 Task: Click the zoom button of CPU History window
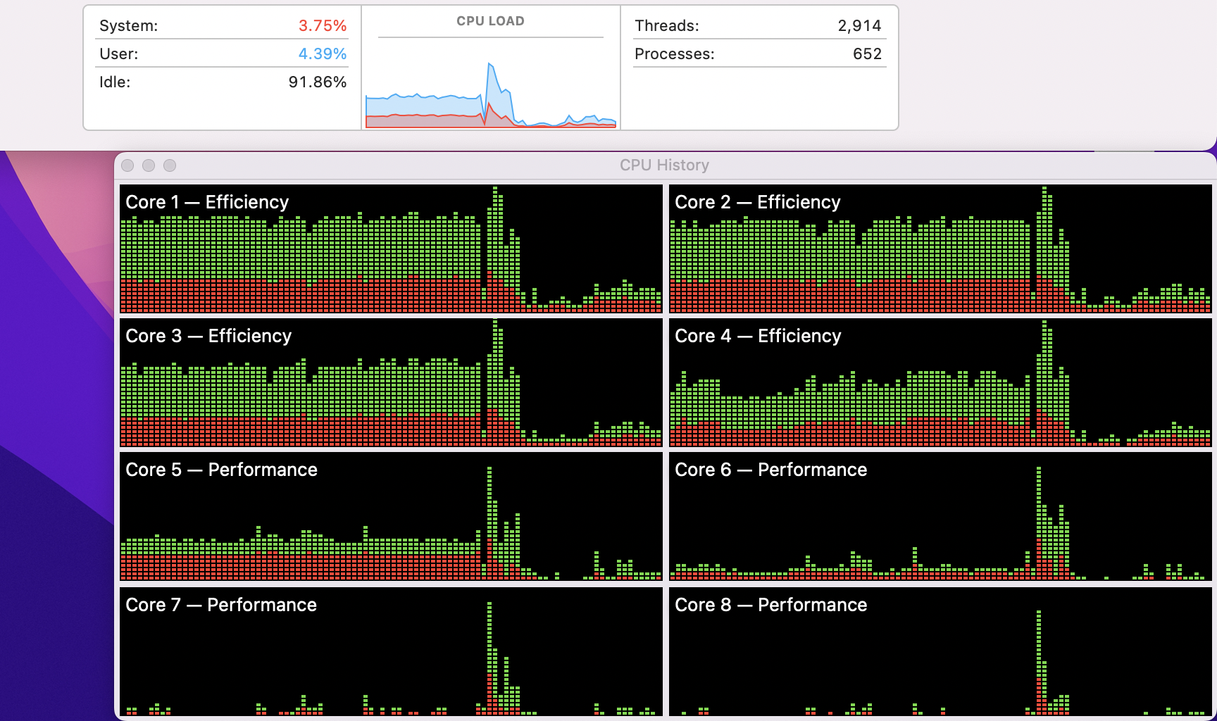170,165
